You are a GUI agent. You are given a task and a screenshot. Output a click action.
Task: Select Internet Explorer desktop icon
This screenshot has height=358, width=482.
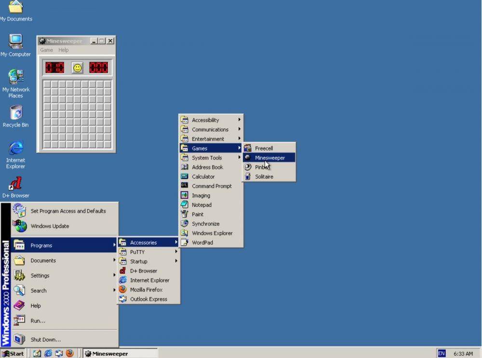(x=16, y=155)
